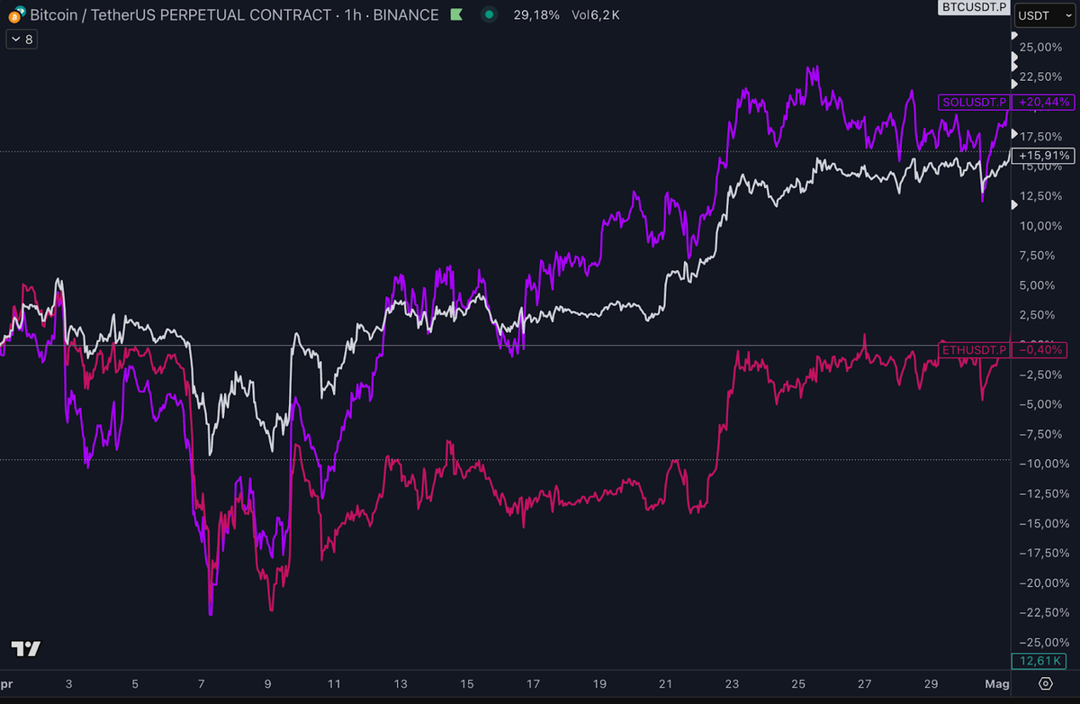This screenshot has height=704, width=1080.
Task: Open chart settings gear icon
Action: tap(1045, 685)
